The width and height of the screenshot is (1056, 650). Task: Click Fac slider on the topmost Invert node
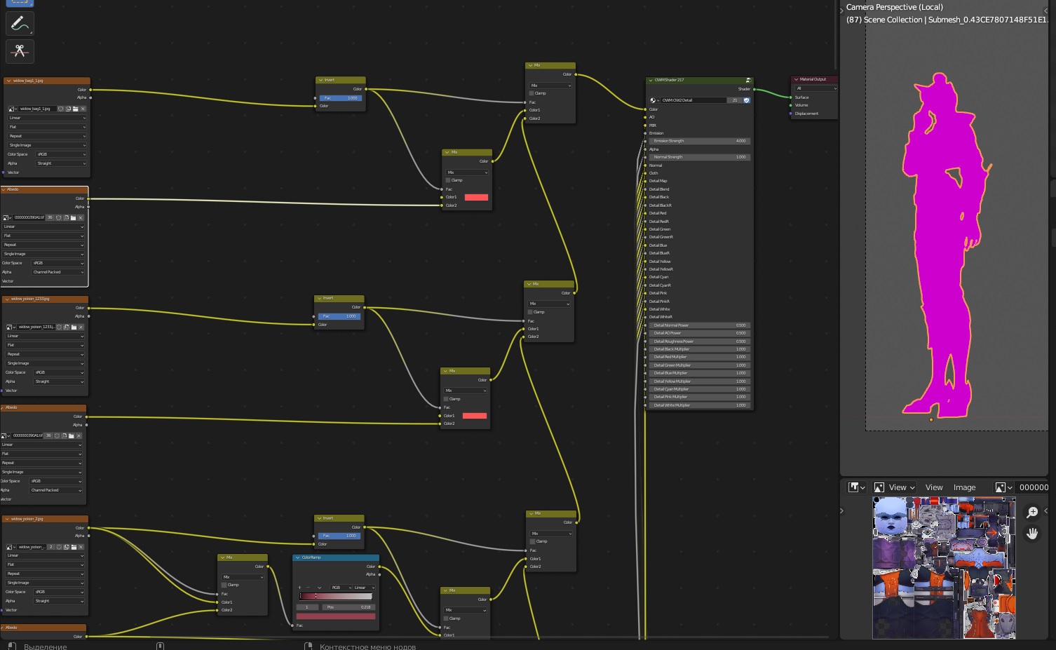pos(340,98)
